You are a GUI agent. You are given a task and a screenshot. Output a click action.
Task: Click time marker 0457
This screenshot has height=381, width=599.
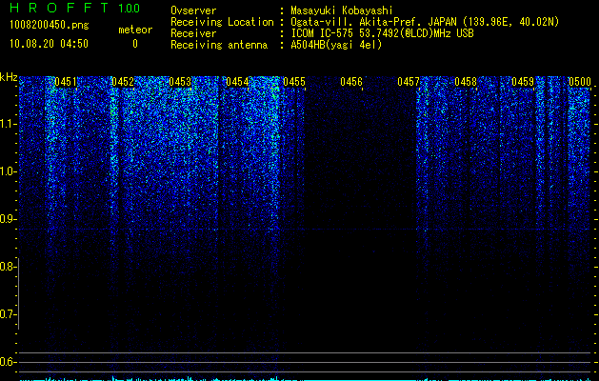409,82
